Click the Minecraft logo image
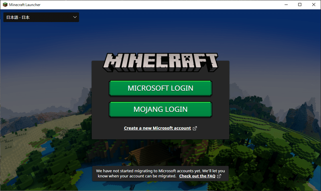This screenshot has height=191, width=321. coord(160,62)
